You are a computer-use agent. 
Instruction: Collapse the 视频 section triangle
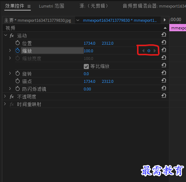pos(165,28)
